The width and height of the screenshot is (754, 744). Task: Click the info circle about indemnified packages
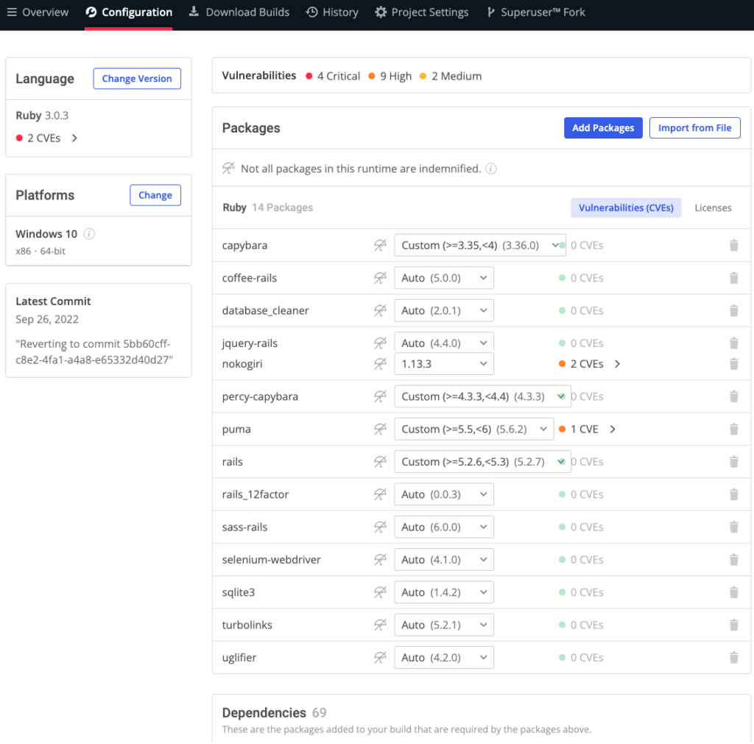[490, 168]
